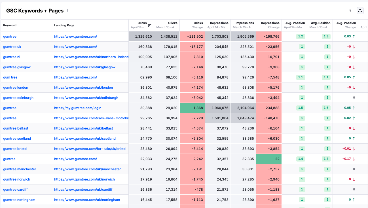The width and height of the screenshot is (368, 208).
Task: Sort by Clicks March 15 column header
Action: coord(167,25)
